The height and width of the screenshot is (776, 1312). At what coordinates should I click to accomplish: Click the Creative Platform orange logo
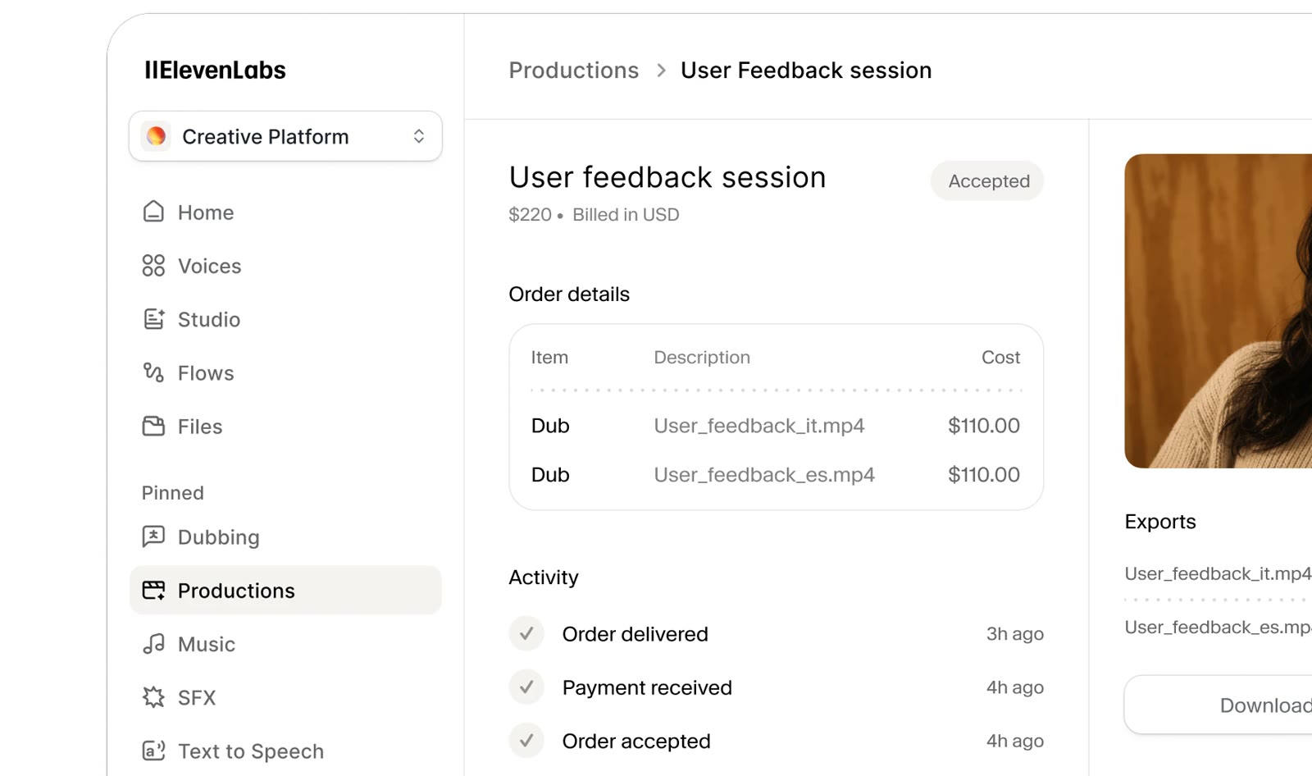pyautogui.click(x=156, y=136)
